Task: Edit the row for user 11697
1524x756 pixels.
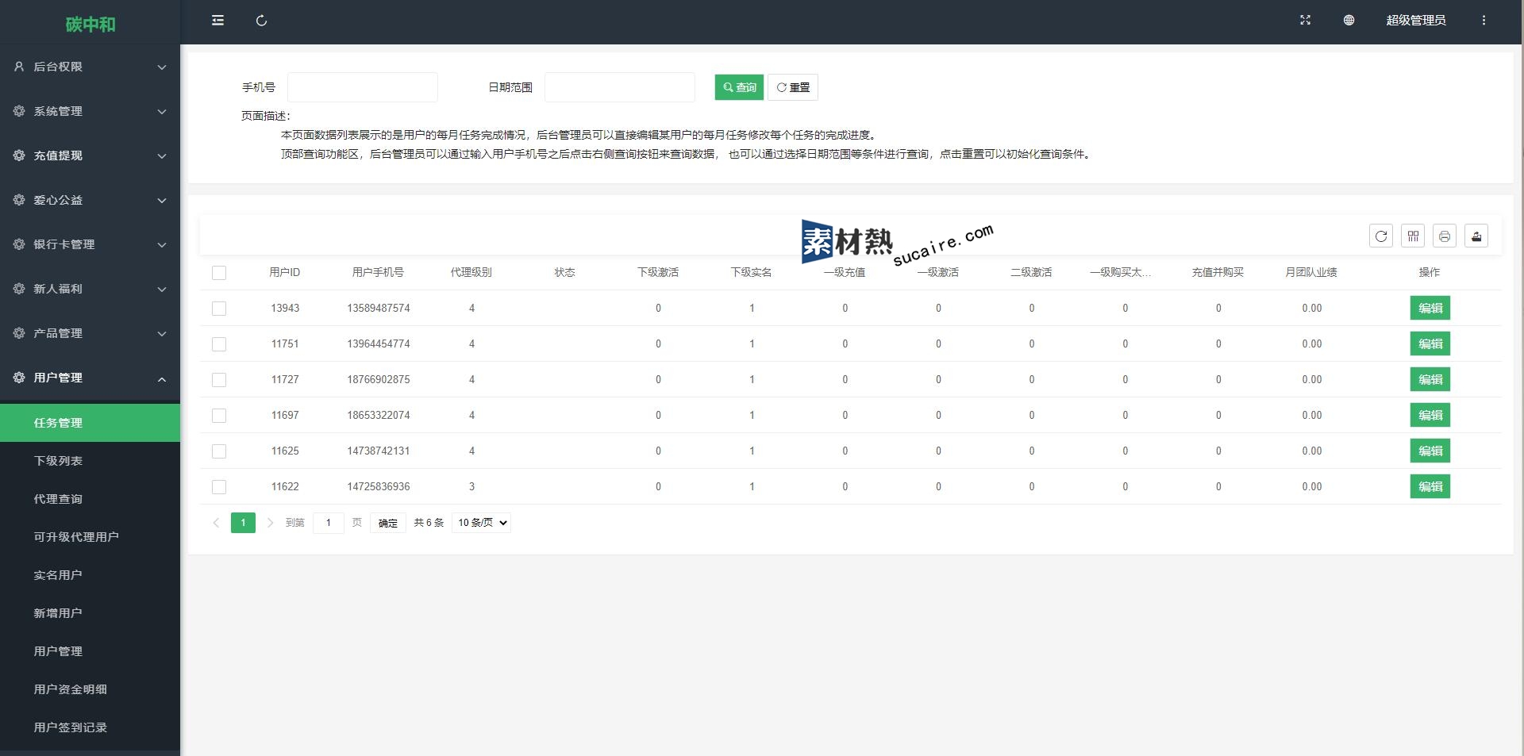Action: 1430,416
